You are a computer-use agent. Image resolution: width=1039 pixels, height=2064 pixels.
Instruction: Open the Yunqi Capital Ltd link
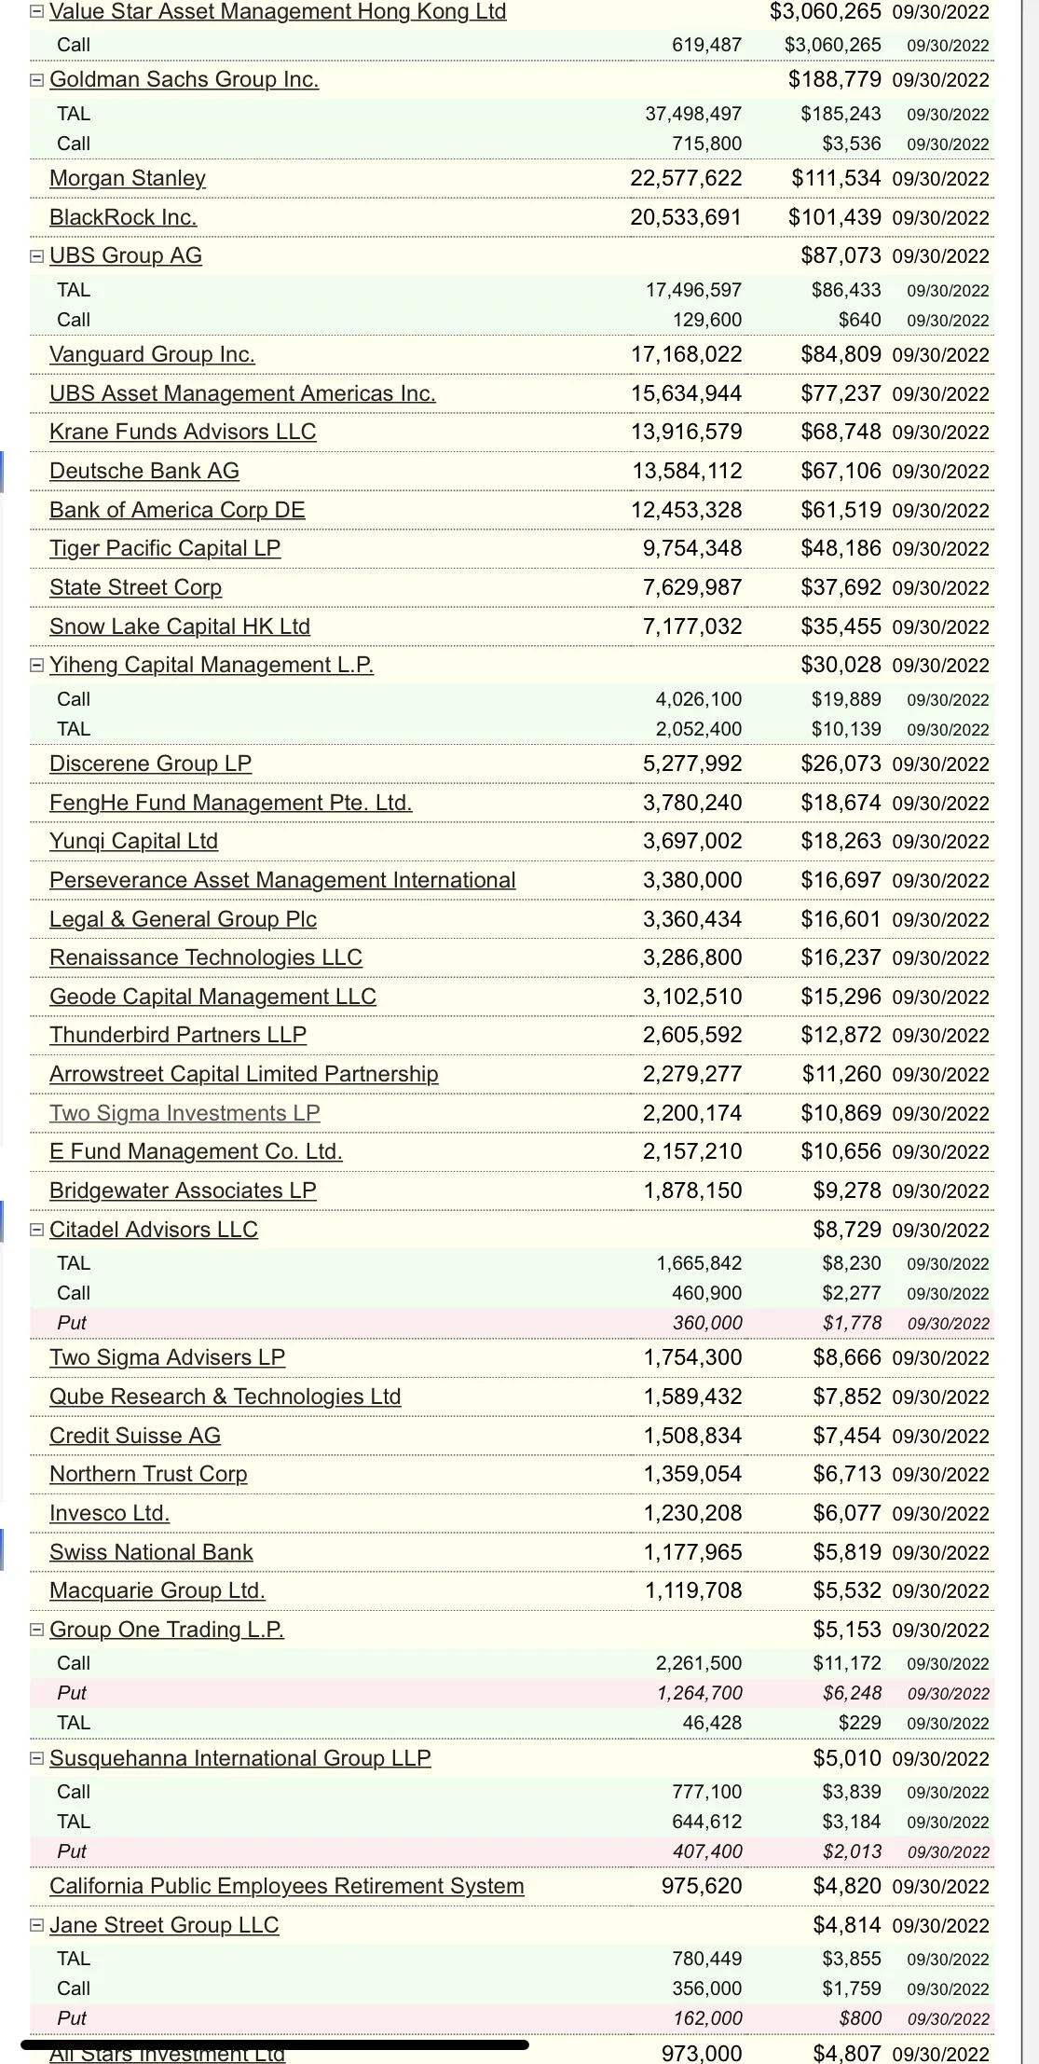133,841
